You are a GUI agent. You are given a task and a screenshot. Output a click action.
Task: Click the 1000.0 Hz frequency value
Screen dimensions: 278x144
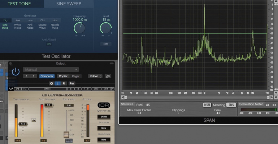pos(80,20)
